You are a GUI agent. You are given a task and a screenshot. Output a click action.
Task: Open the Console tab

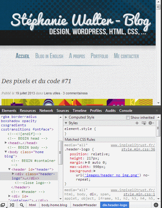[126, 111]
